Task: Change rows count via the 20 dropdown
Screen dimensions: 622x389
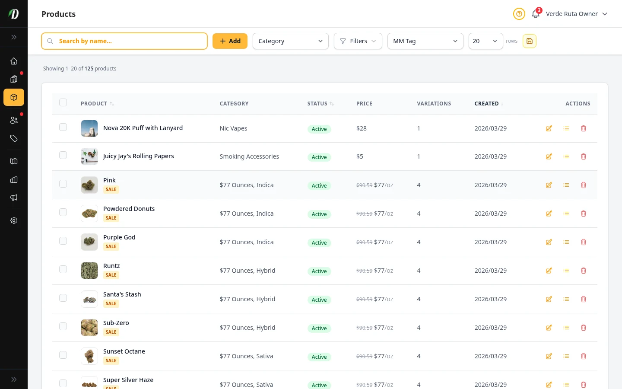Action: click(x=486, y=41)
